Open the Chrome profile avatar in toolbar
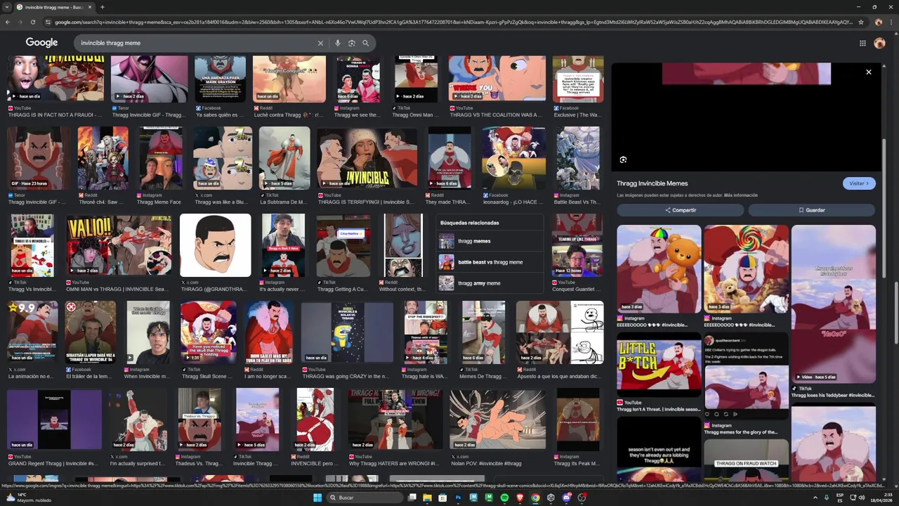 pyautogui.click(x=878, y=22)
